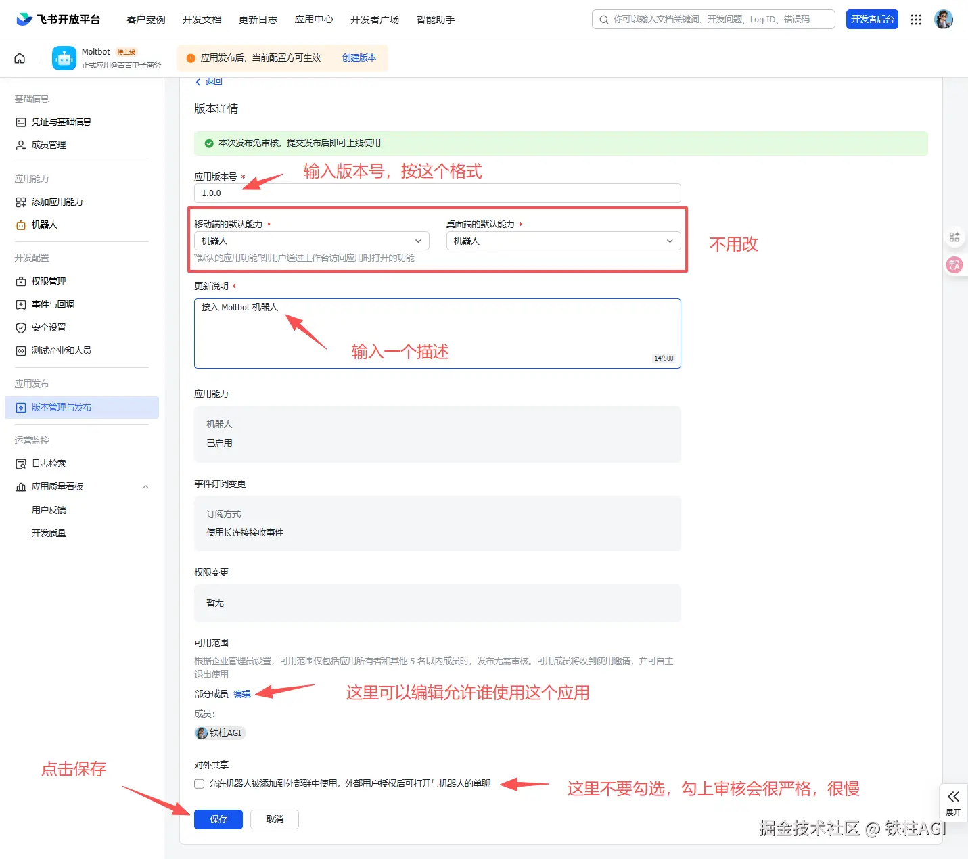Click the search magnifier icon
968x859 pixels.
[604, 20]
